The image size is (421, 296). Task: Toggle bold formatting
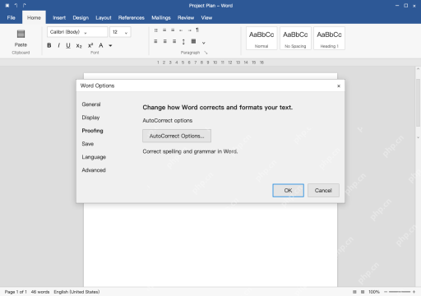click(x=49, y=45)
